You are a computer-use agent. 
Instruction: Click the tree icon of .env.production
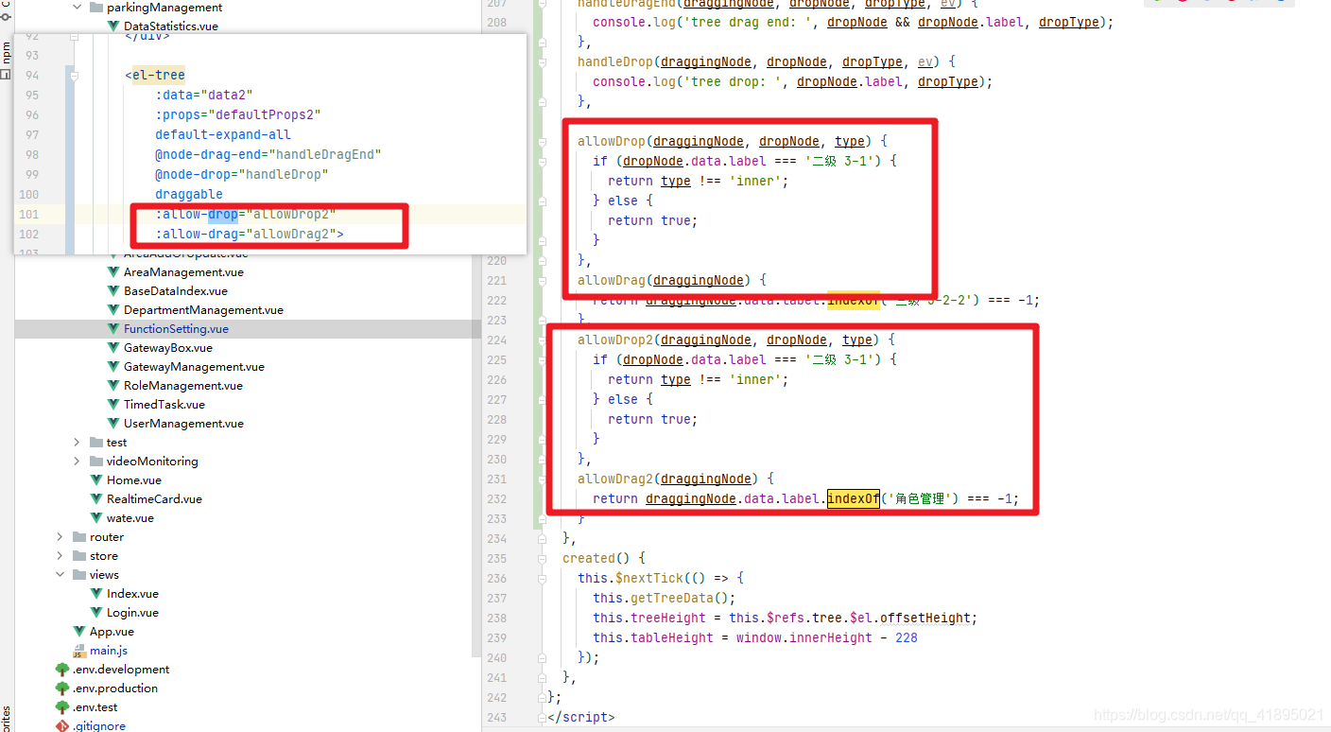(x=62, y=688)
